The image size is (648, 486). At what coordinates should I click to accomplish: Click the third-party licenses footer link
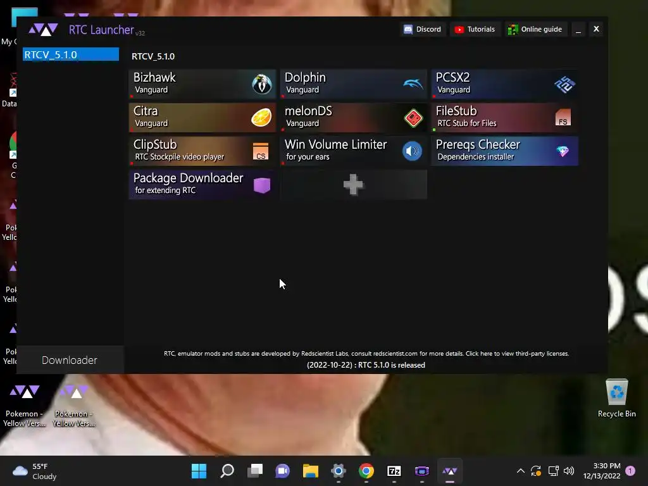[x=518, y=354]
